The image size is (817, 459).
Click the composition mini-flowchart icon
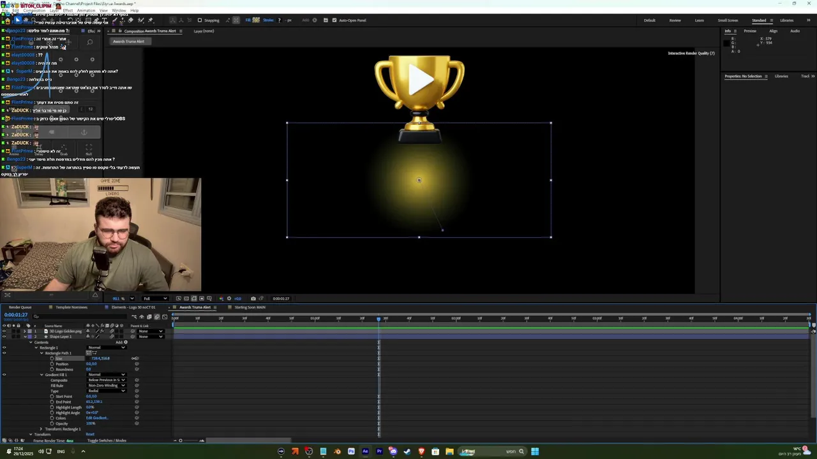(134, 317)
